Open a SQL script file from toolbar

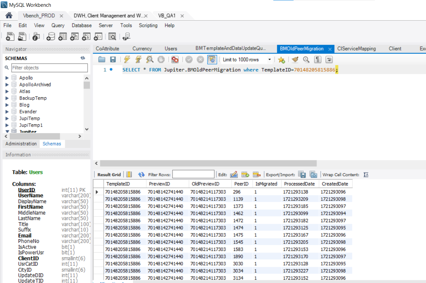coord(22,36)
